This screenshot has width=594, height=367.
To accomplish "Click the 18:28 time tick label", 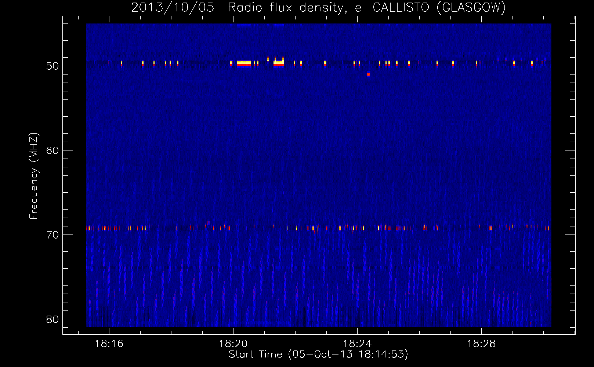I will 481,344.
